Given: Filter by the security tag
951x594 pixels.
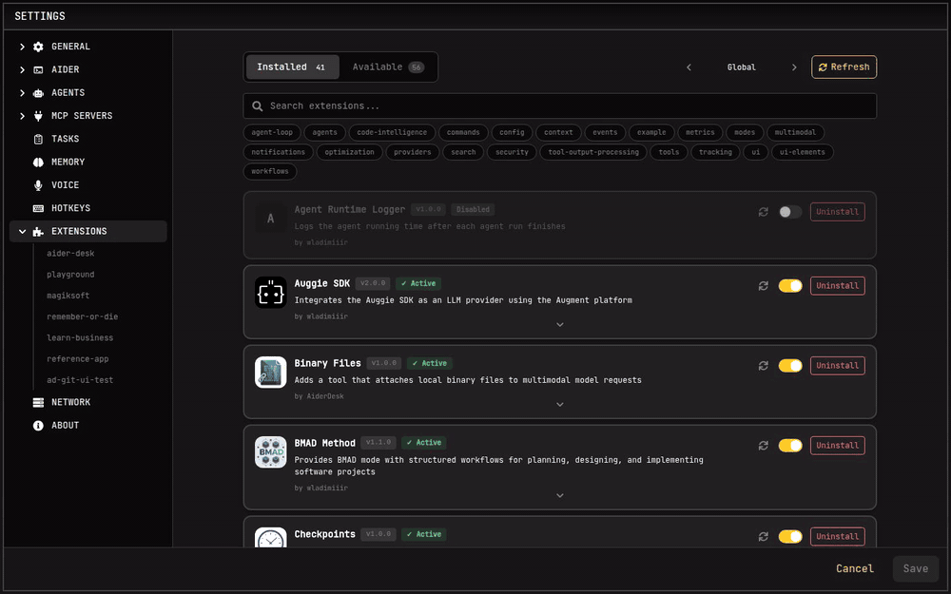Looking at the screenshot, I should tap(512, 152).
